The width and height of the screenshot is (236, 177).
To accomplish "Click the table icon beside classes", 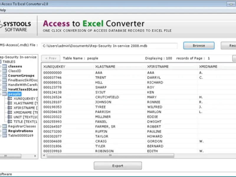I will coord(4,66).
